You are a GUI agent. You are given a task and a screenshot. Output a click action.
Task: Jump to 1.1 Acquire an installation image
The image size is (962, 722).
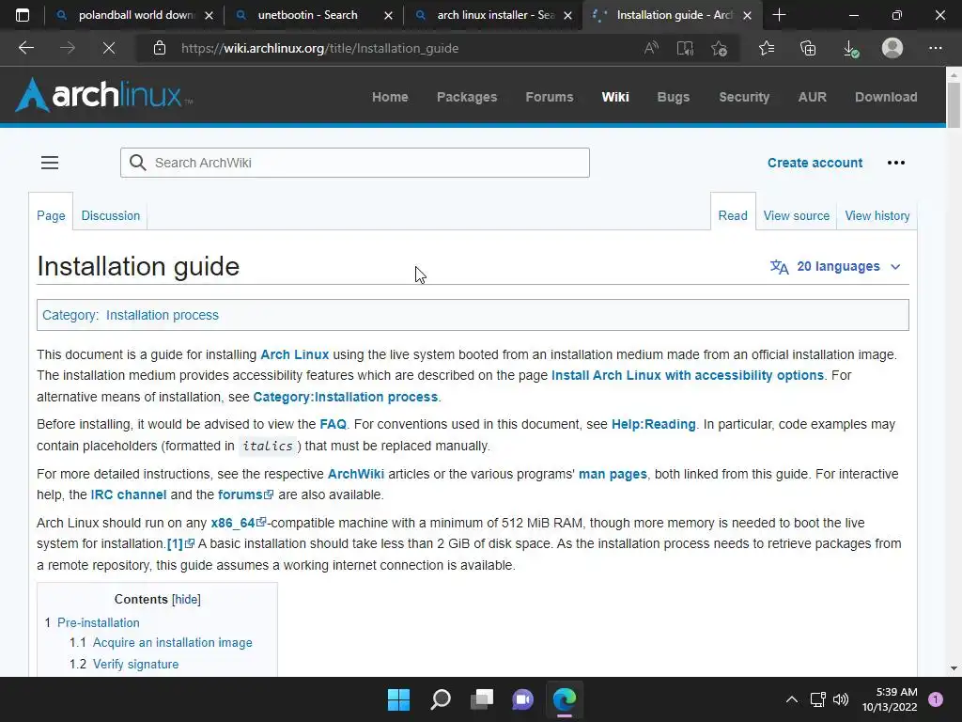pos(173,643)
